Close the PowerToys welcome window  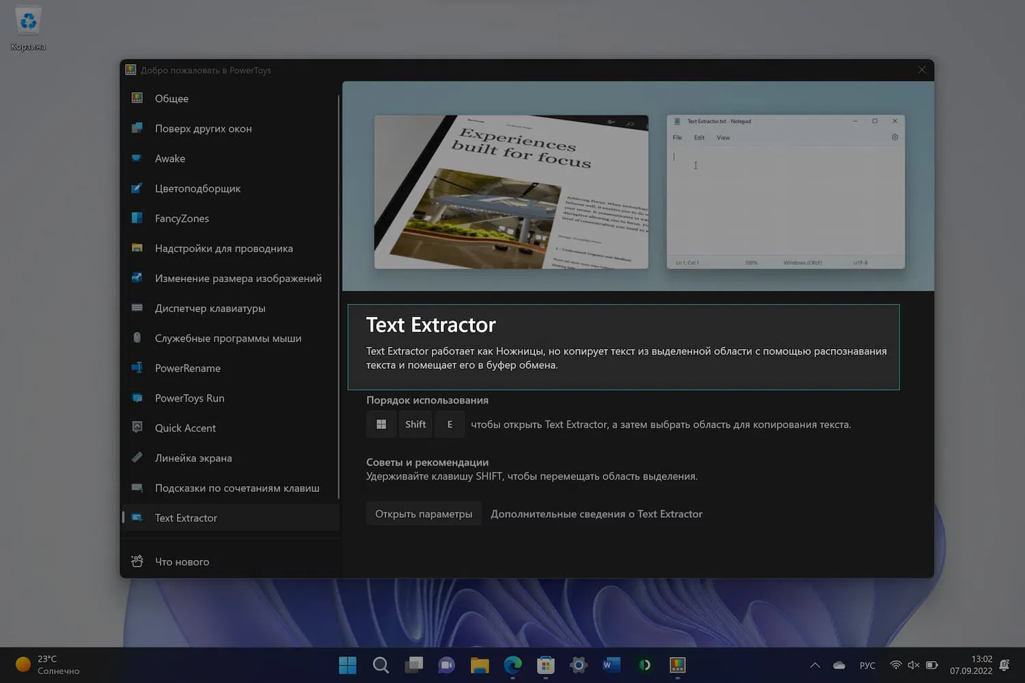(x=922, y=70)
